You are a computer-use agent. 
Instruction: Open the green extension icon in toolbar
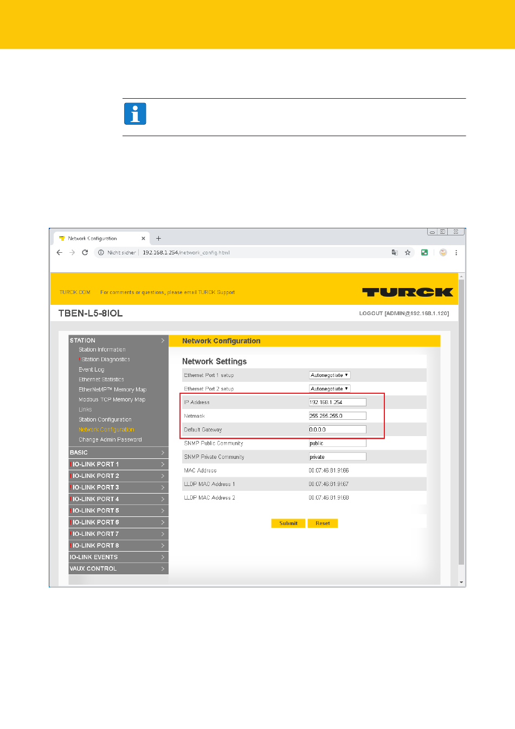[424, 253]
